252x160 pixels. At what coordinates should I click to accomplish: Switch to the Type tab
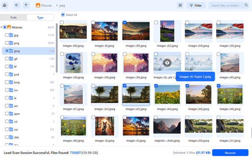pyautogui.click(x=40, y=17)
